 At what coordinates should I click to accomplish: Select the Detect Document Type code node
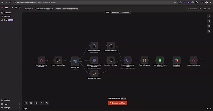[58, 60]
